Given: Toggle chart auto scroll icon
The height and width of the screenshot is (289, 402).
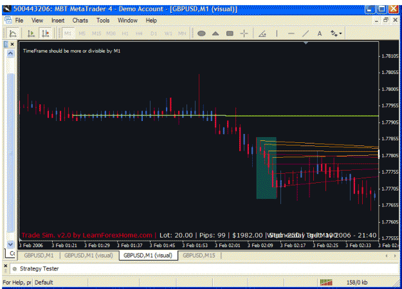Looking at the screenshot, I should point(31,33).
